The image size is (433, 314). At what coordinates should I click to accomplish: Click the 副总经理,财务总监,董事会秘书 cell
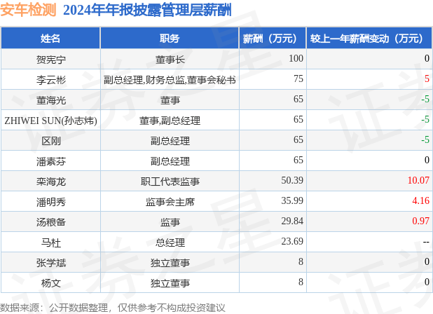[x=170, y=80]
